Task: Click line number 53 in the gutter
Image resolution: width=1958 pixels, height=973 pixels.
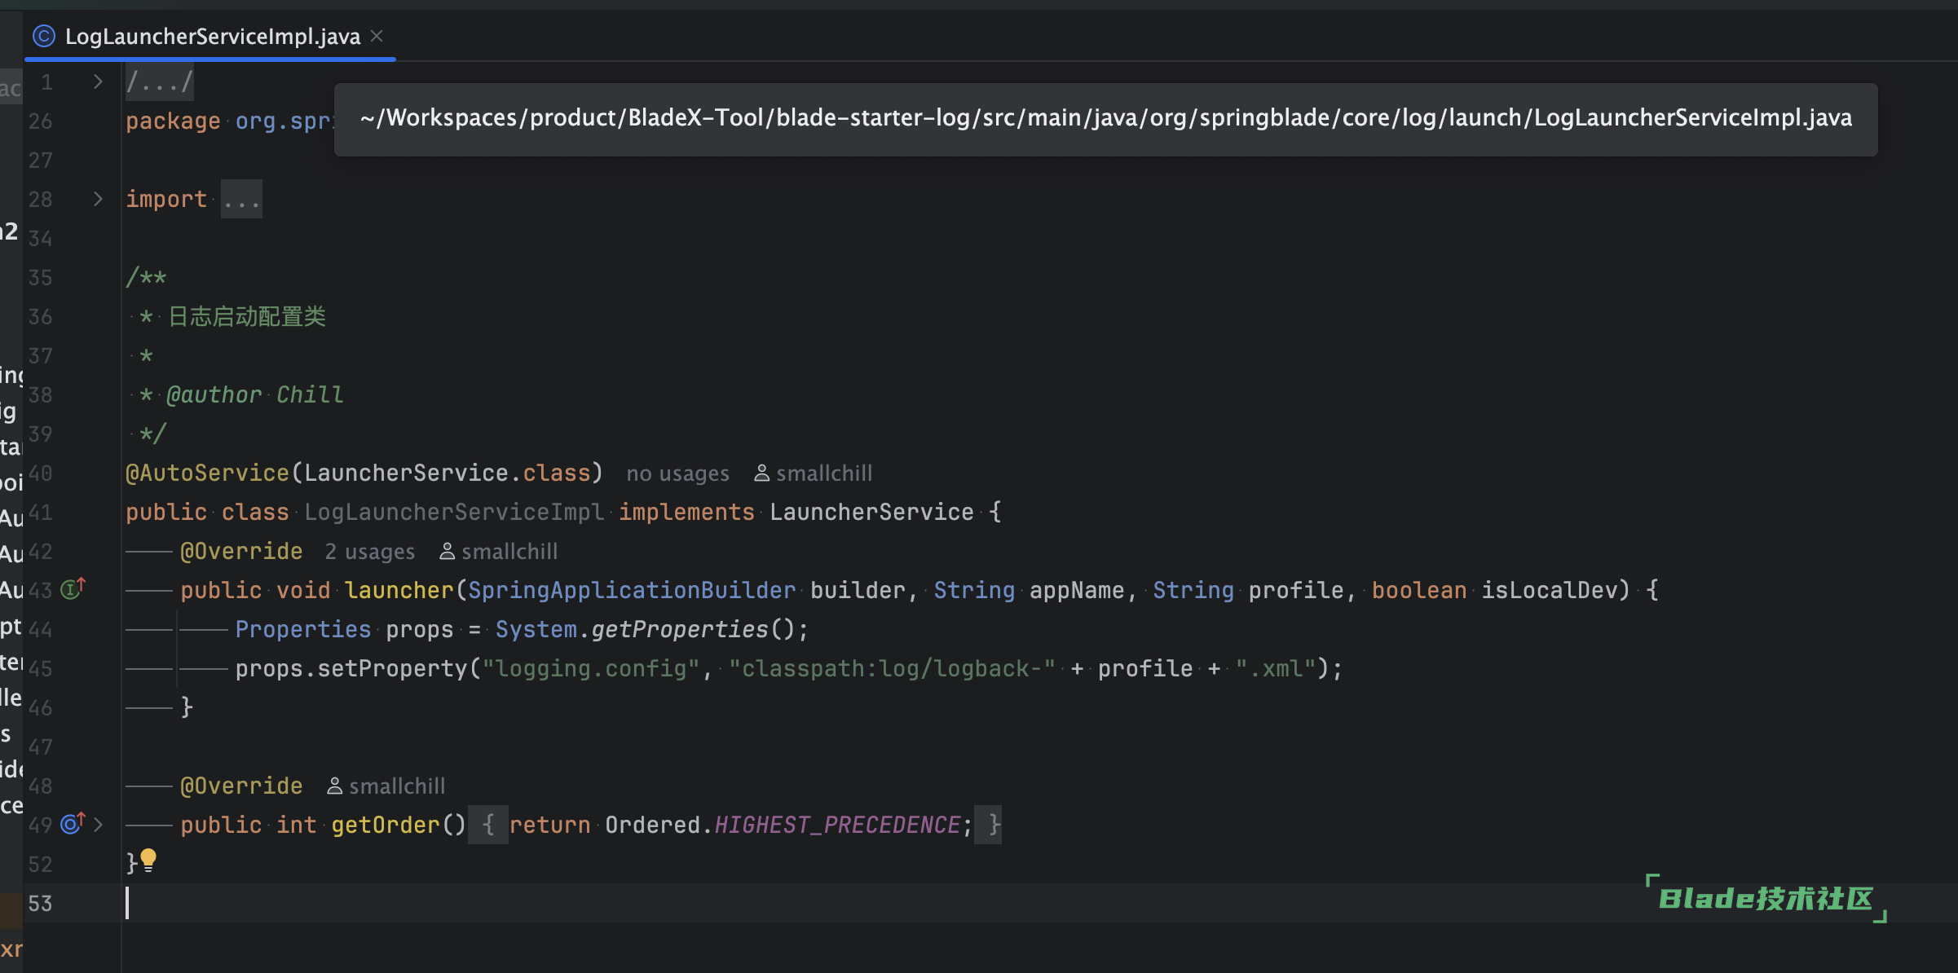Action: (40, 903)
